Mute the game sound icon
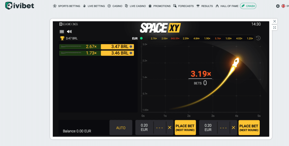Image resolution: width=289 pixels, height=146 pixels. click(x=69, y=31)
